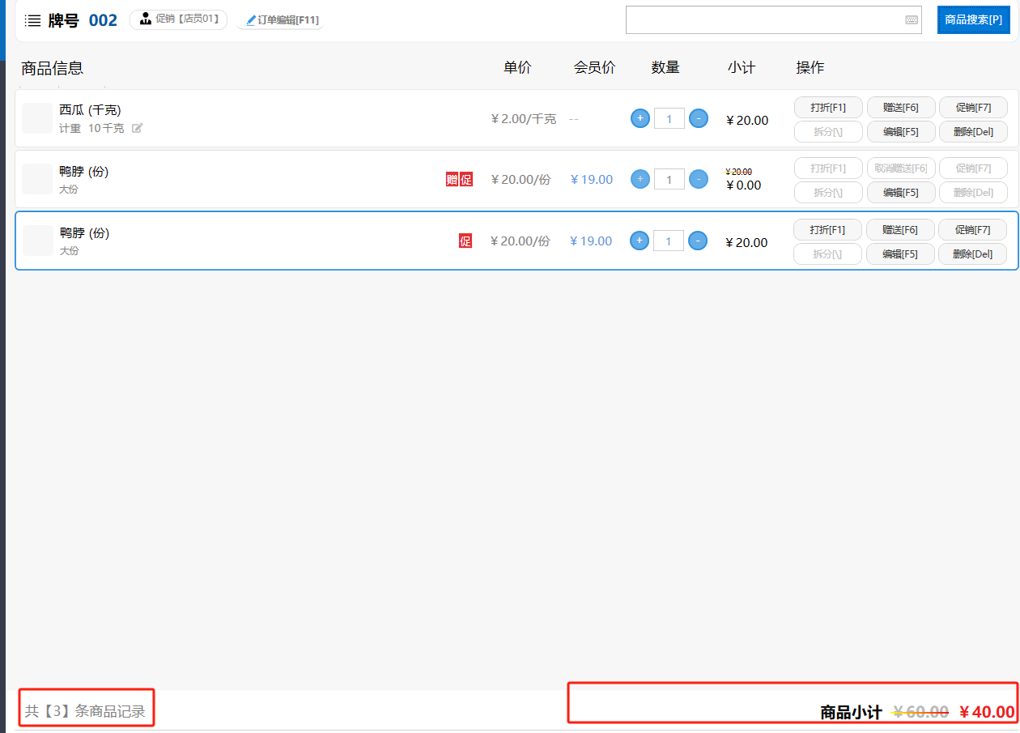
Task: Click the keyboard icon in search box
Action: [912, 20]
